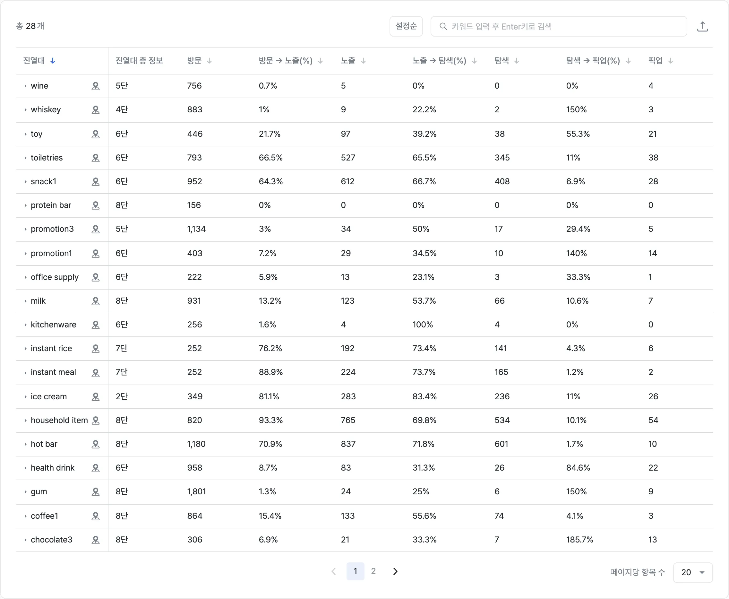This screenshot has width=729, height=599.
Task: Expand the whiskey row
Action: [25, 110]
